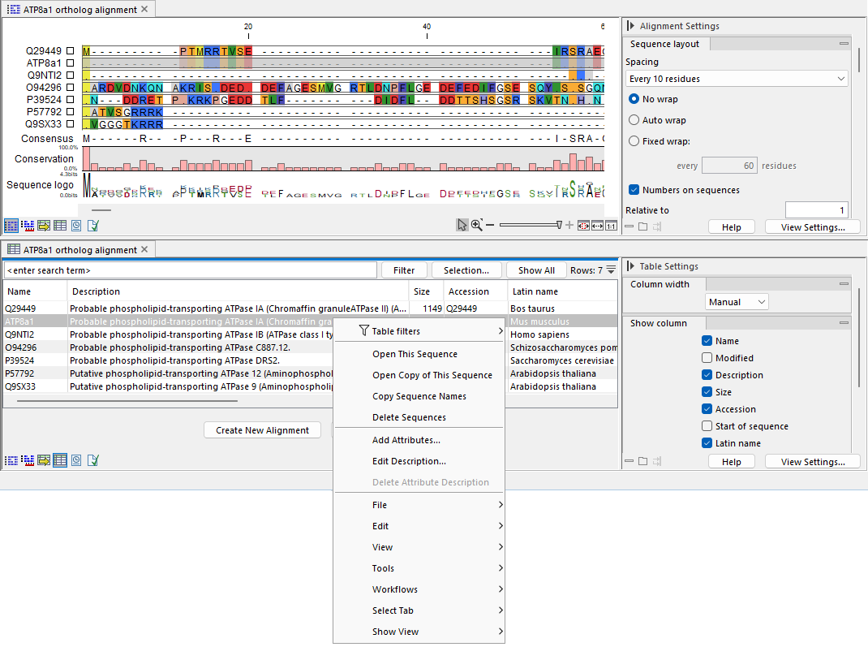This screenshot has height=647, width=868.
Task: Select the arrow selection mode tool
Action: click(x=462, y=225)
